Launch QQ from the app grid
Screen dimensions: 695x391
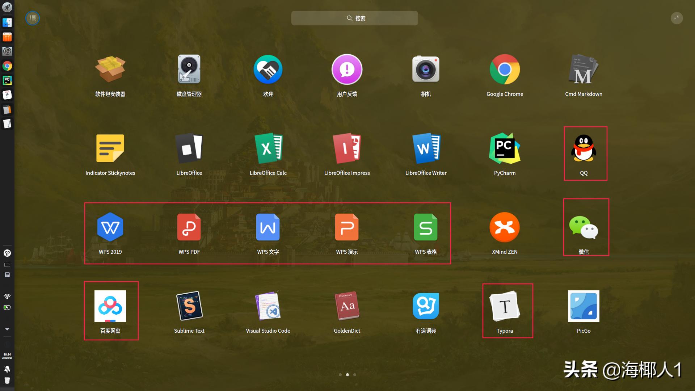point(584,148)
